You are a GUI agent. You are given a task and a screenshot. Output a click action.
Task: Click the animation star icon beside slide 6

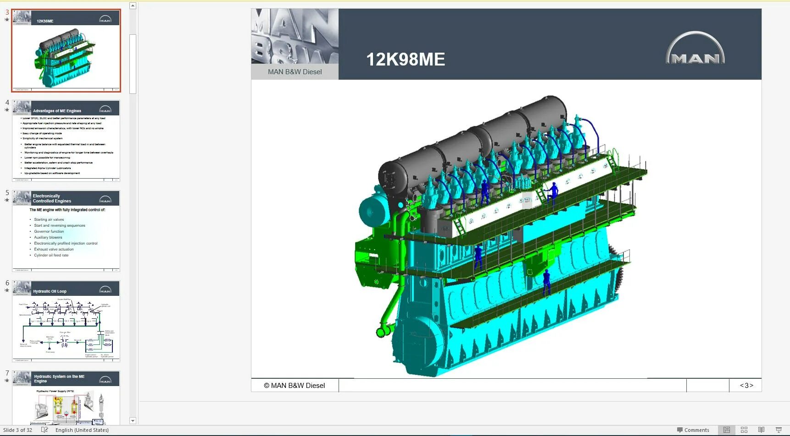[7, 290]
